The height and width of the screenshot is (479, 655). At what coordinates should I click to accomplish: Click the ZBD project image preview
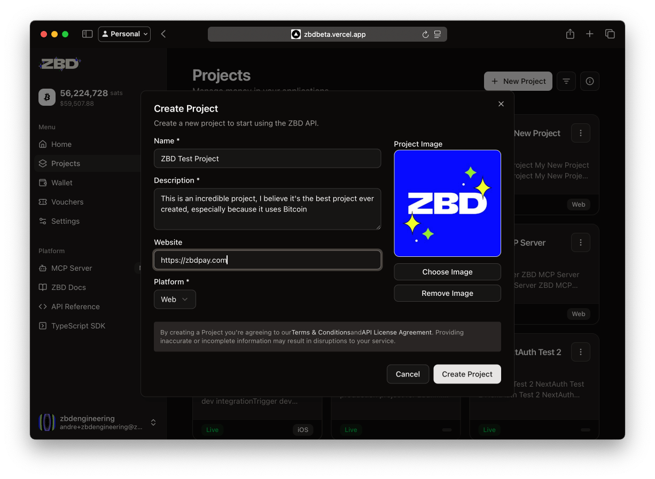click(448, 203)
